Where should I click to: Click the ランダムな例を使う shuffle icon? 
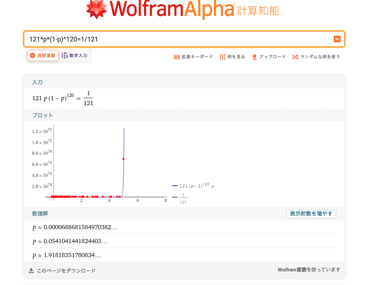click(295, 57)
